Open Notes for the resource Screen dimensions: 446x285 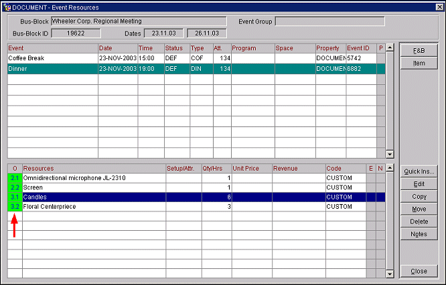[x=419, y=234]
